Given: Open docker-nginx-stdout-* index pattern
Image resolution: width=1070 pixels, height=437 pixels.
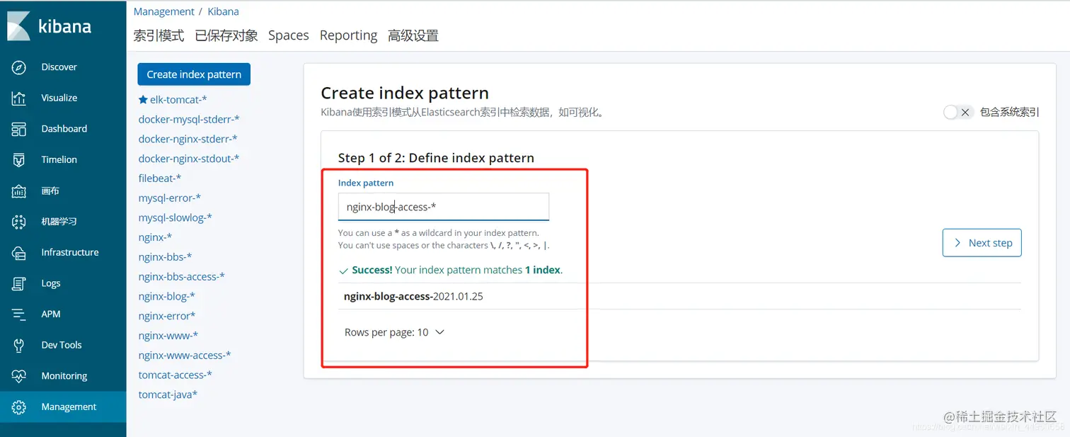Looking at the screenshot, I should [189, 159].
